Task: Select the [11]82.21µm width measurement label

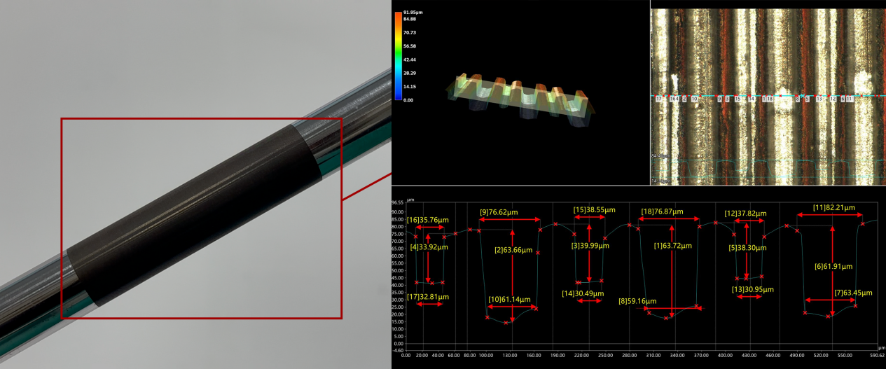Action: pyautogui.click(x=834, y=208)
